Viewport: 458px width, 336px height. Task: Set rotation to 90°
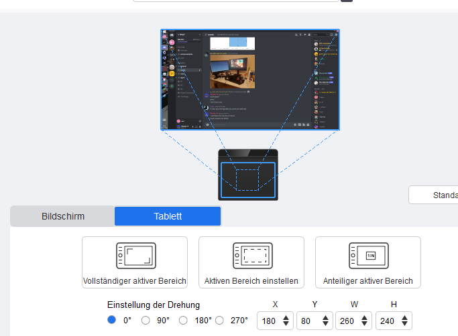coord(146,321)
